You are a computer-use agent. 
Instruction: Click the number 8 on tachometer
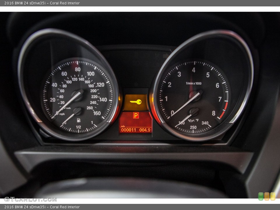[x=213, y=113]
